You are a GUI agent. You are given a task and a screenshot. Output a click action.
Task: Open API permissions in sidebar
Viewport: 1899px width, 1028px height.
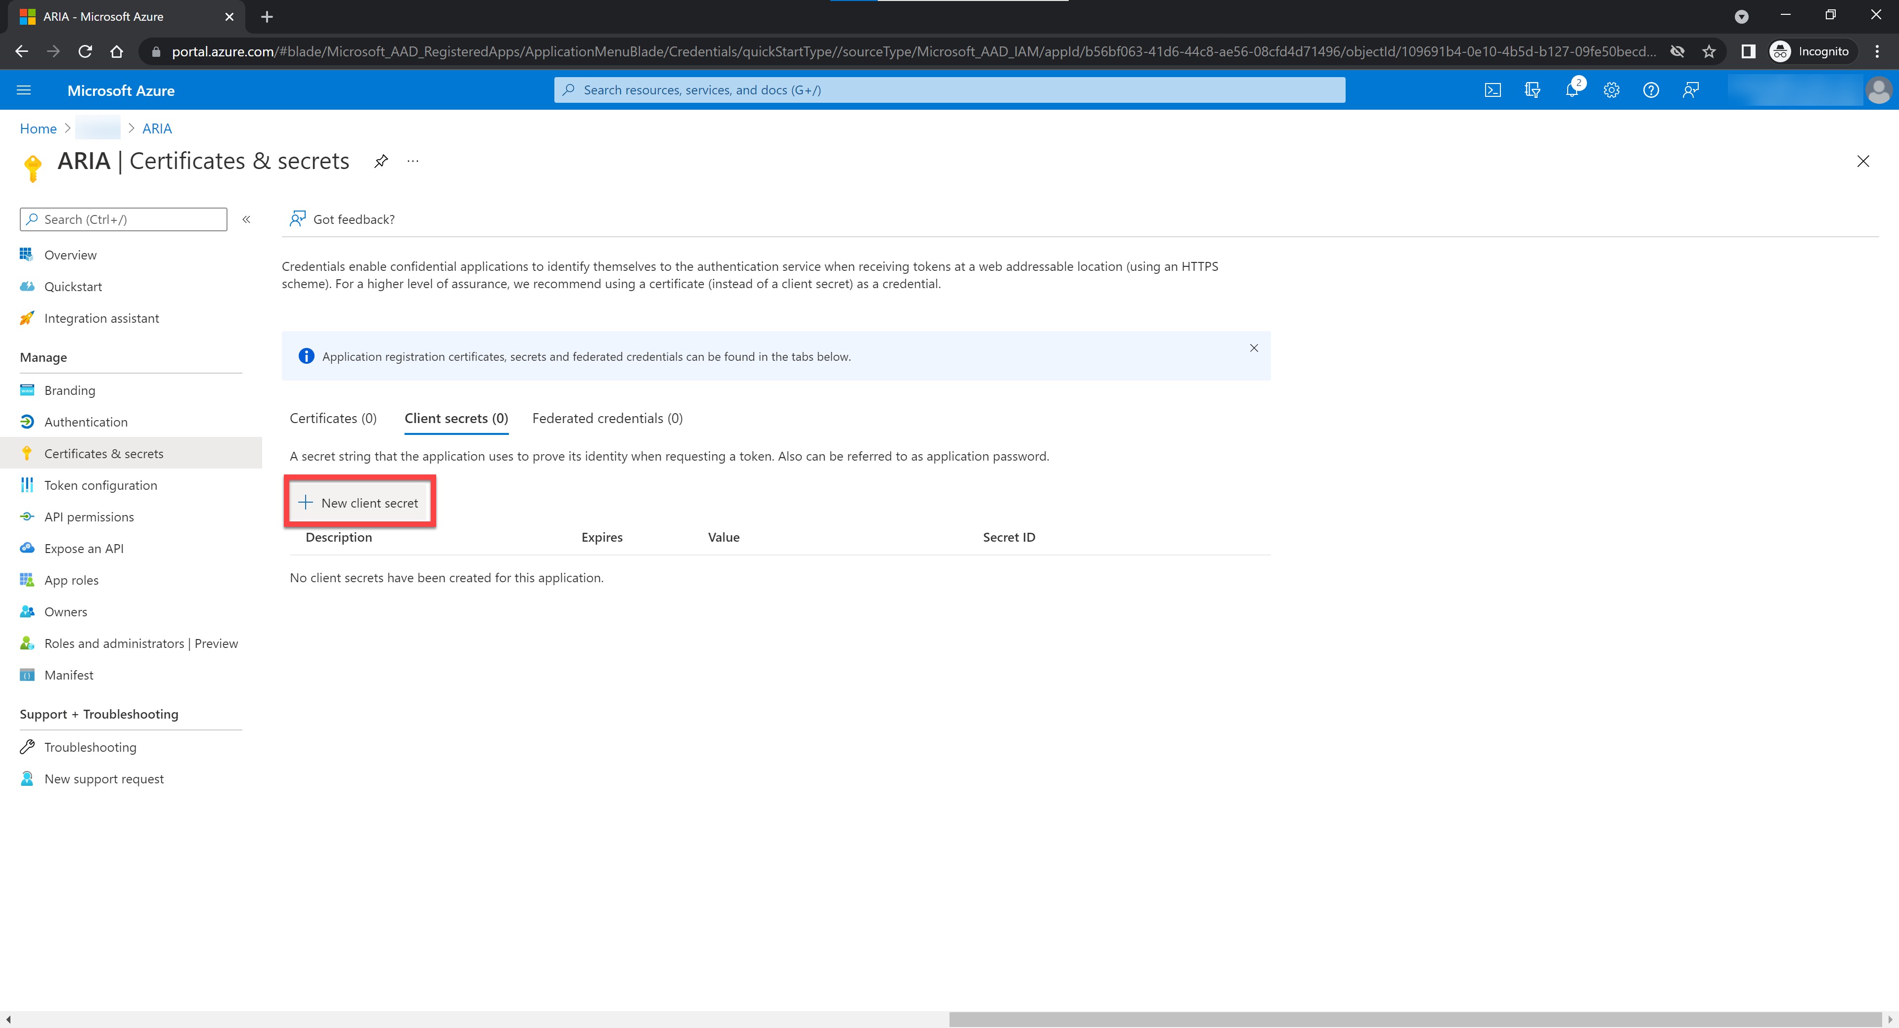click(x=89, y=516)
